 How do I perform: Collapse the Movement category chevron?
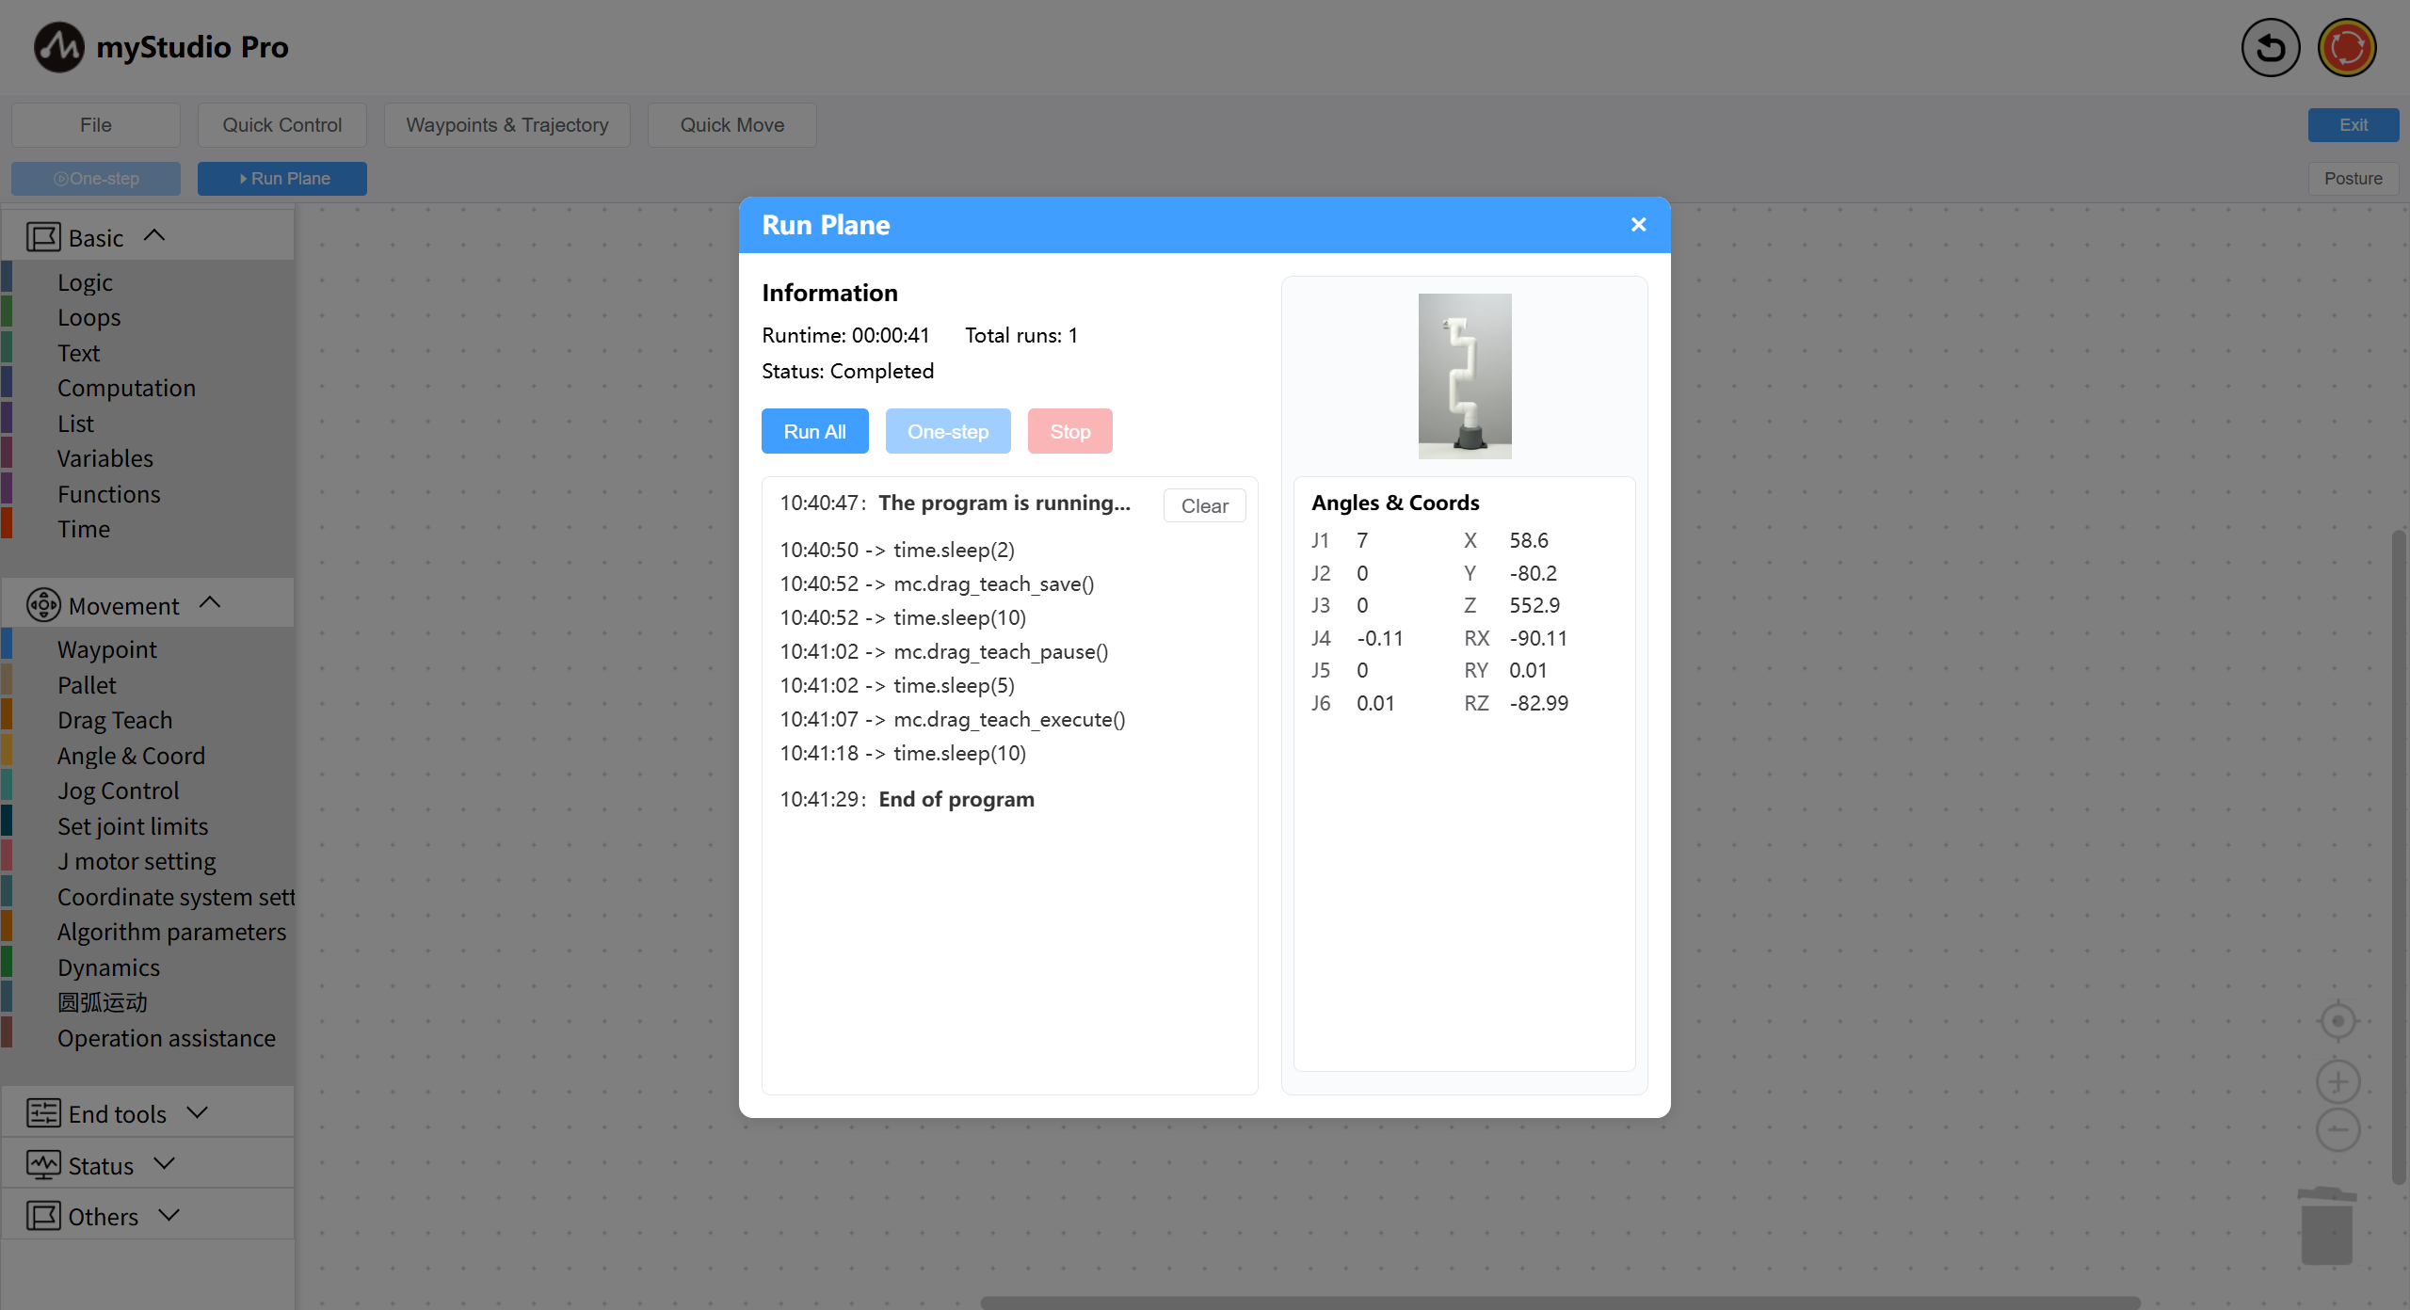(210, 603)
